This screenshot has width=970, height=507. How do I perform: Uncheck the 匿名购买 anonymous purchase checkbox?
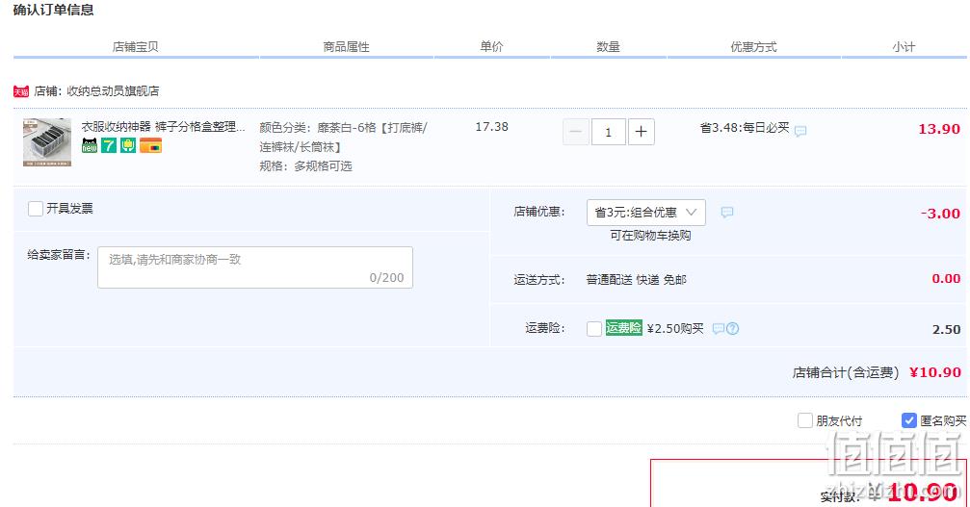pos(908,420)
